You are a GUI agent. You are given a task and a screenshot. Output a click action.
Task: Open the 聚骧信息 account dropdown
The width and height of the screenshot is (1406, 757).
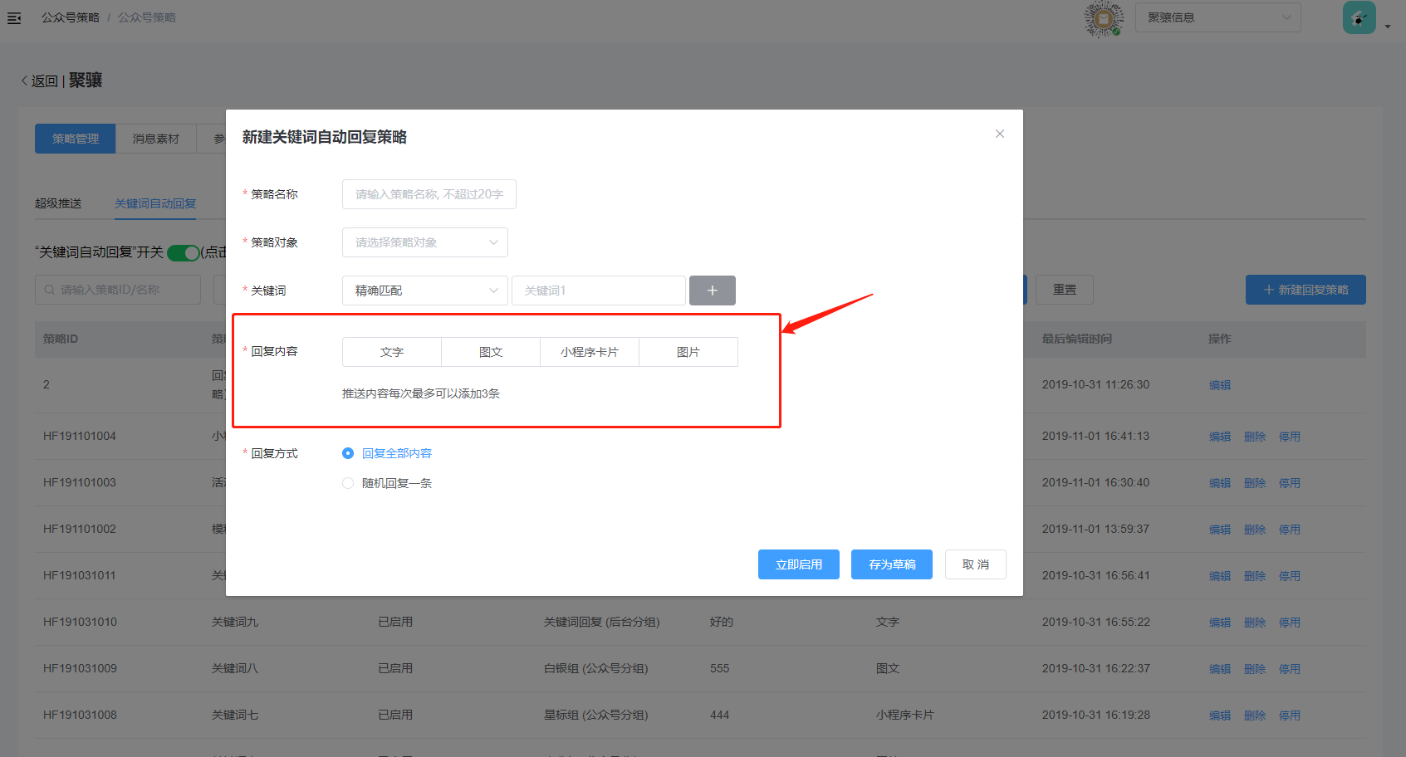tap(1217, 17)
